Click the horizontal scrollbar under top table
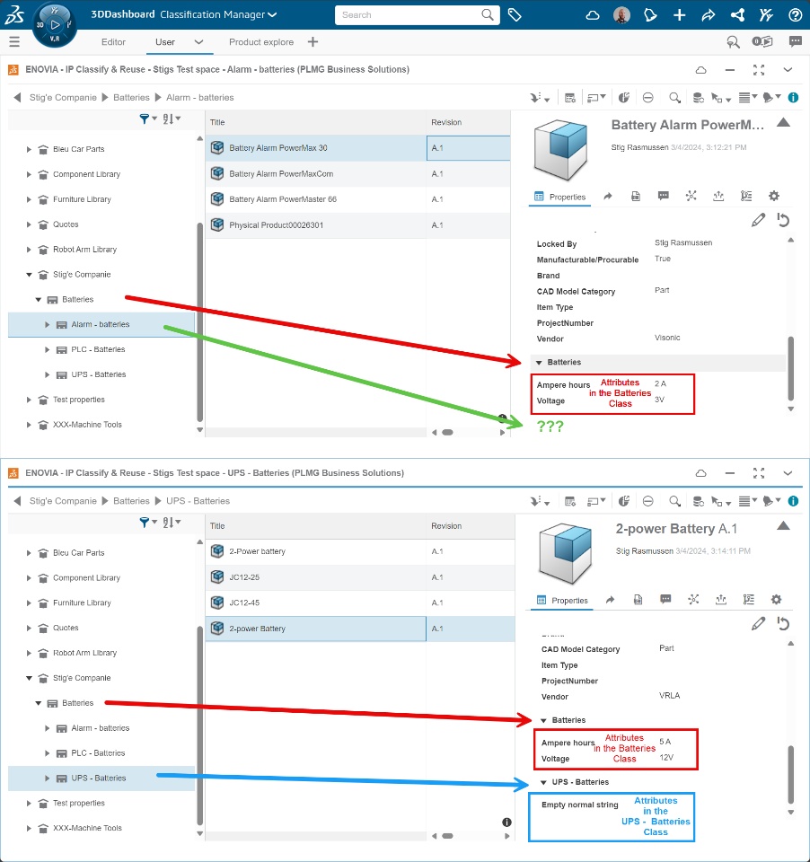 [447, 433]
